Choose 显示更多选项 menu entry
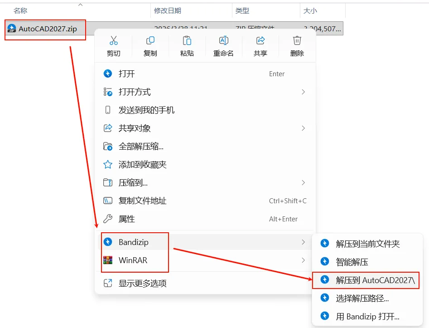429x328 pixels. (x=205, y=283)
